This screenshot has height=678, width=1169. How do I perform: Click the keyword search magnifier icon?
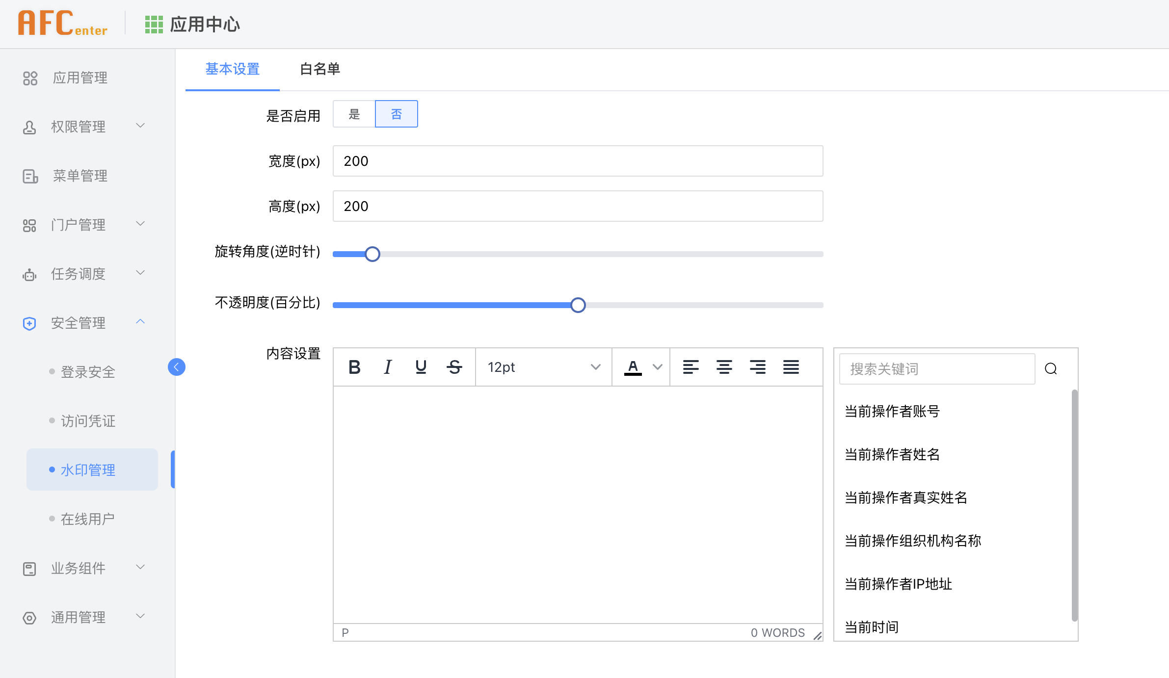coord(1051,369)
